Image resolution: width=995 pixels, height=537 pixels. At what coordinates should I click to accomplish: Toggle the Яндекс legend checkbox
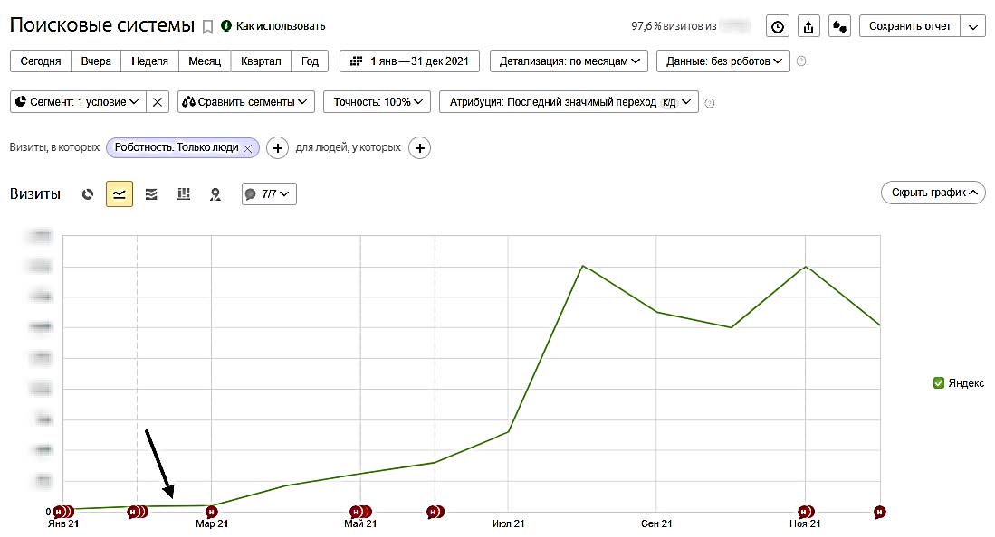[x=939, y=383]
